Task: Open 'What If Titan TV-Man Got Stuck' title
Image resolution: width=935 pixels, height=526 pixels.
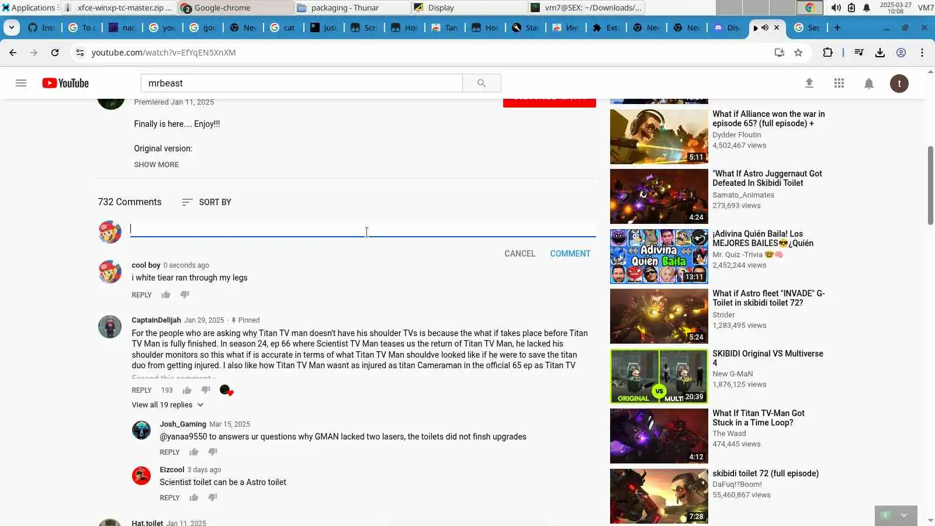Action: 759,418
